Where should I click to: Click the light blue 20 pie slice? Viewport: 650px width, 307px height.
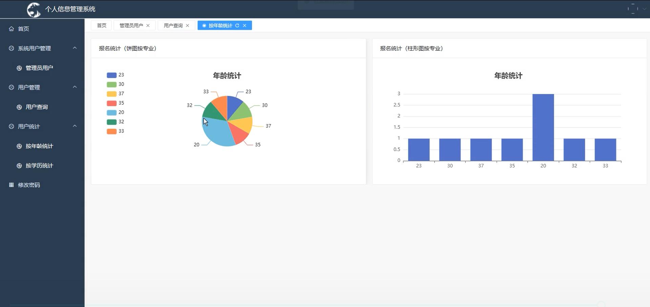[x=217, y=133]
